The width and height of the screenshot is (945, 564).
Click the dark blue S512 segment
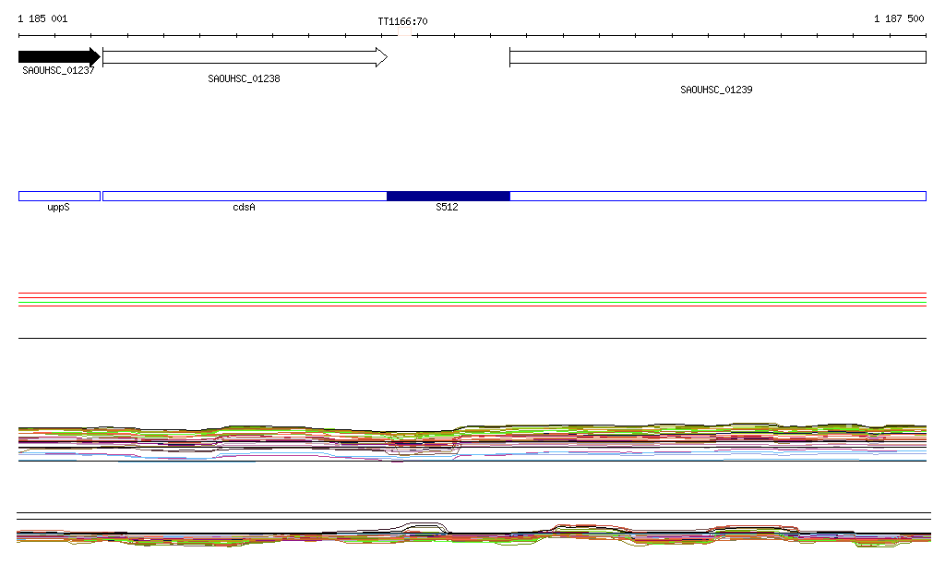[448, 196]
